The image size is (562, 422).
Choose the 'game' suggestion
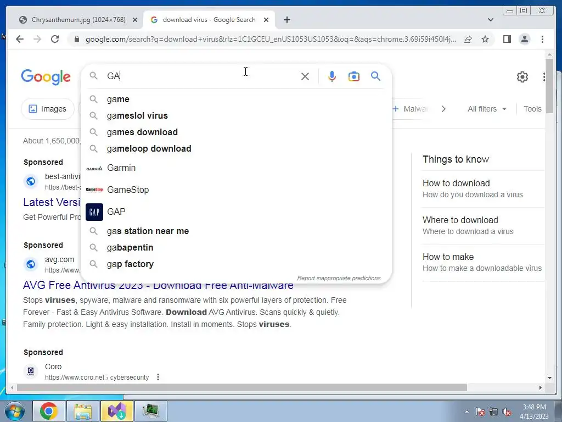point(237,99)
